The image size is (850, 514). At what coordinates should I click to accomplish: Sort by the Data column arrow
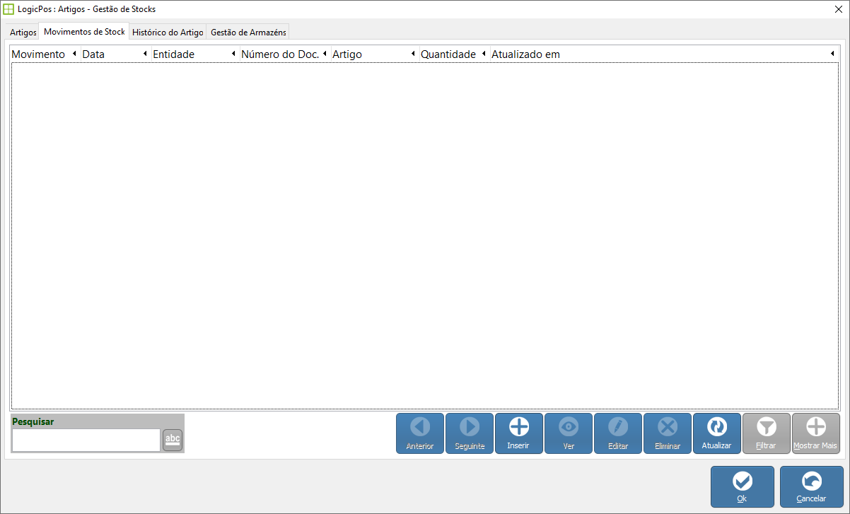[x=145, y=54]
